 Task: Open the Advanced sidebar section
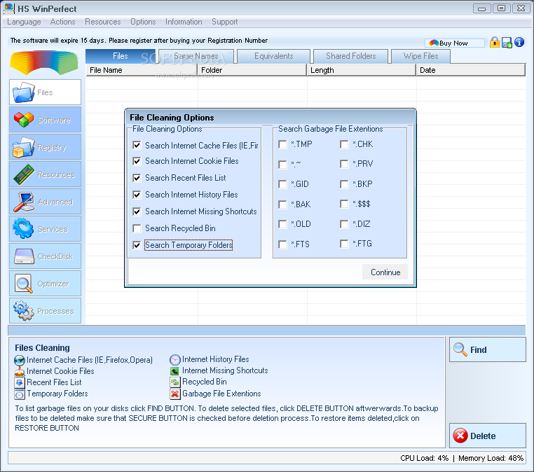coord(45,202)
